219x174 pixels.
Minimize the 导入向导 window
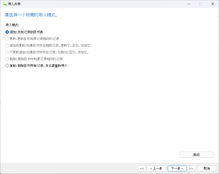pyautogui.click(x=189, y=4)
